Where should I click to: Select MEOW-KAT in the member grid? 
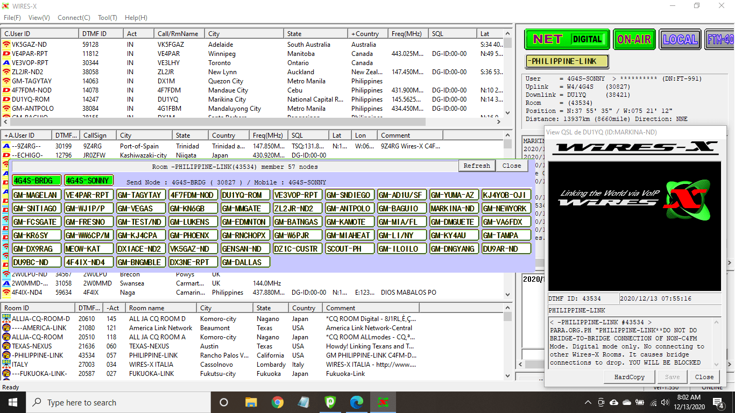[89, 249]
